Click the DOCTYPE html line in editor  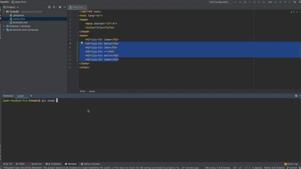[x=90, y=12]
